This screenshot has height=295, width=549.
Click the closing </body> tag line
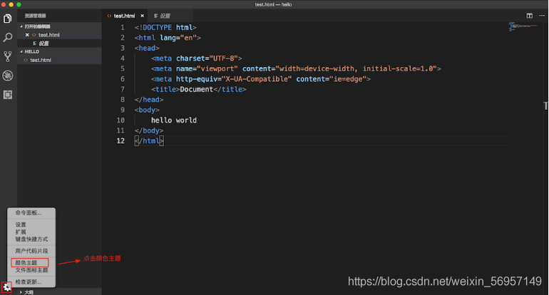tap(149, 130)
